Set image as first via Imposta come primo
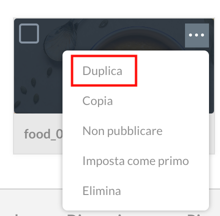Viewport: 220px width, 216px height. 135,161
